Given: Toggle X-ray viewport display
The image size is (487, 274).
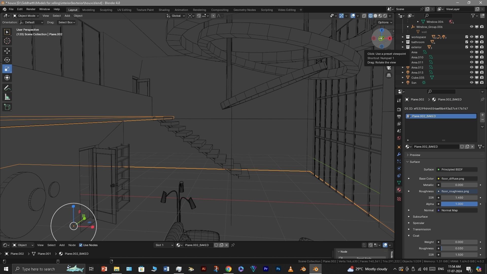Looking at the screenshot, I should click(x=364, y=16).
